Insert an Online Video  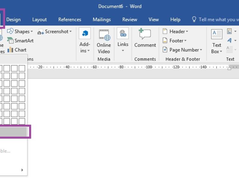click(x=104, y=41)
